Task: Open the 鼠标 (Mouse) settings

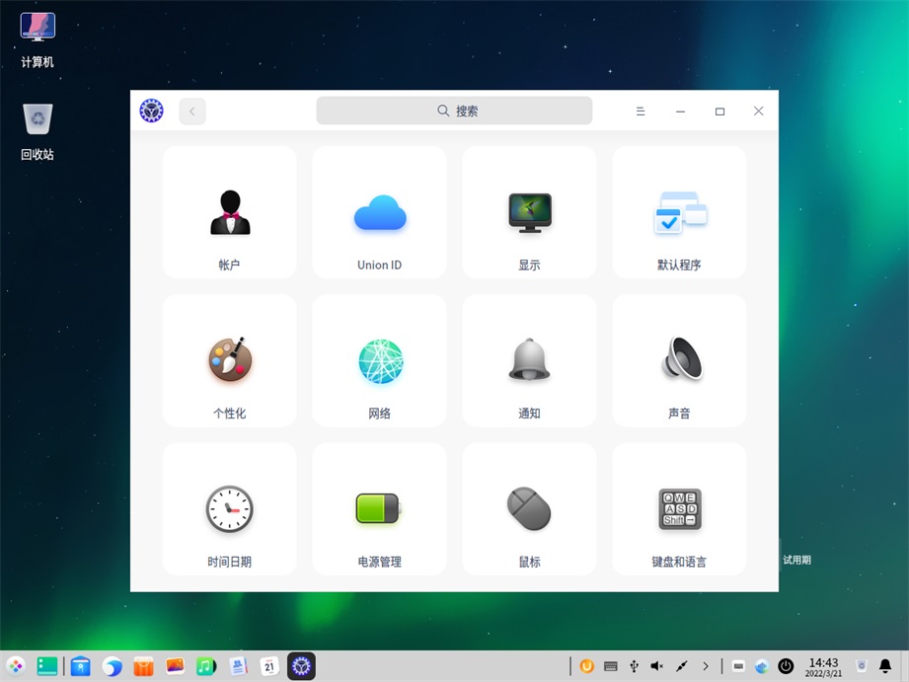Action: coord(530,509)
